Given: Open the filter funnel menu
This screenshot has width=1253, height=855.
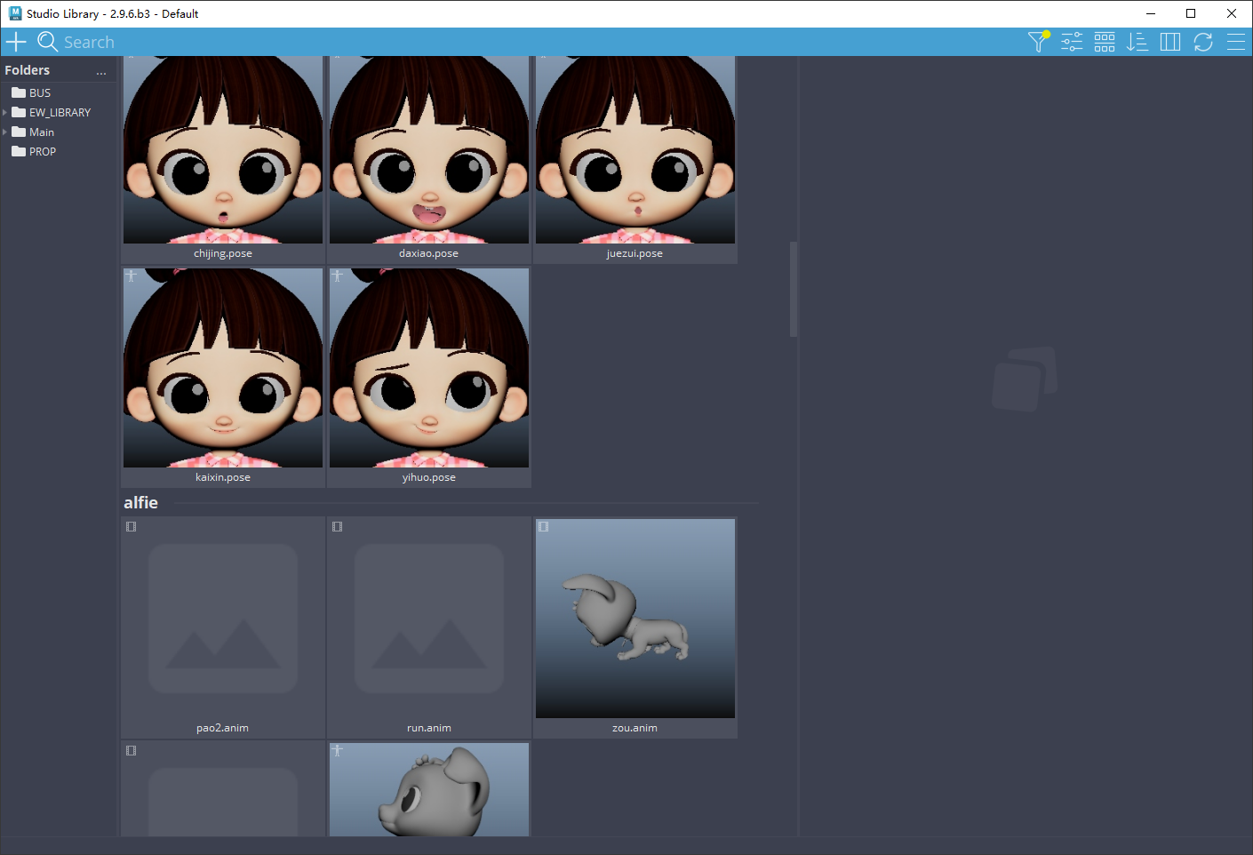Looking at the screenshot, I should (x=1039, y=42).
